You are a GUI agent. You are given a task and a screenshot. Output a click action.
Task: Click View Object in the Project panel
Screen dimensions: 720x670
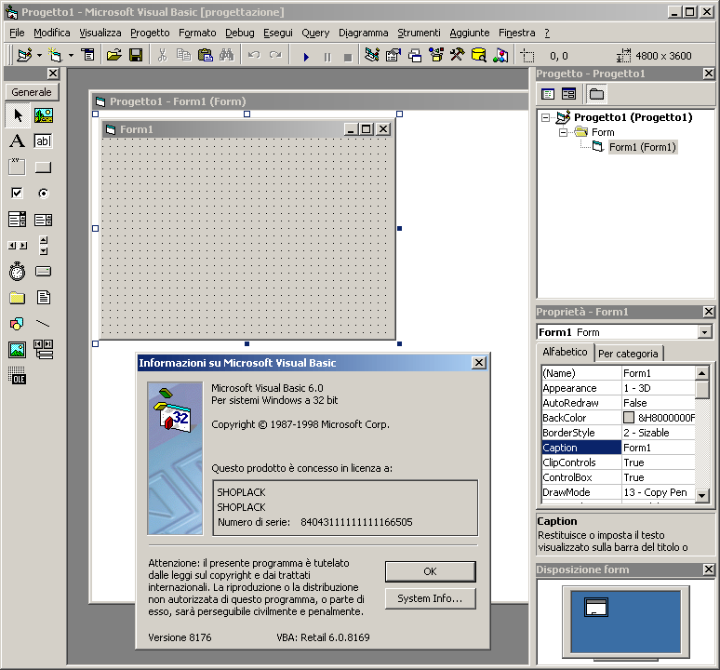point(569,94)
